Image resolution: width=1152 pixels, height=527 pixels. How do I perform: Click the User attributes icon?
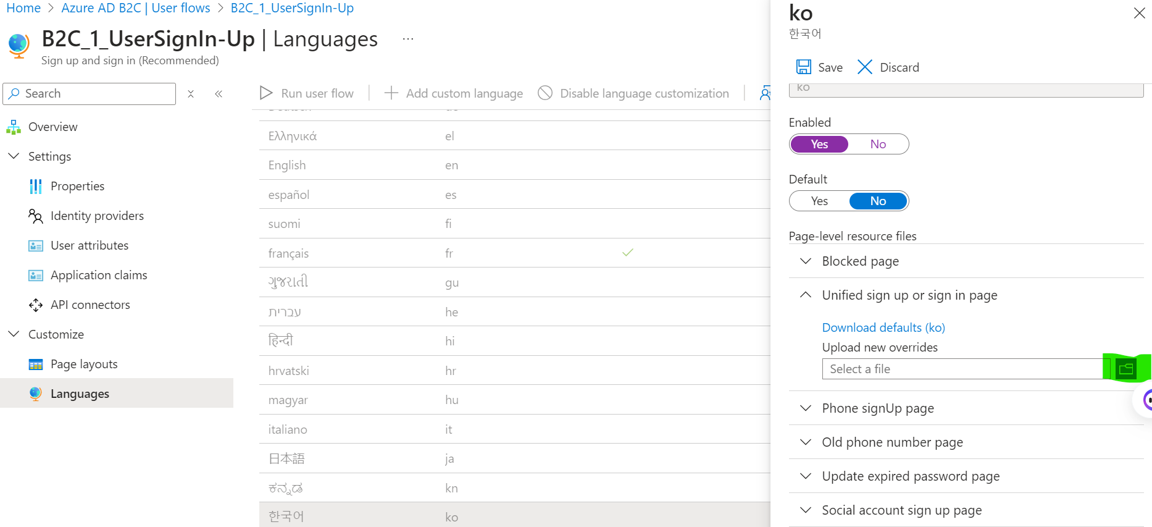(x=36, y=246)
